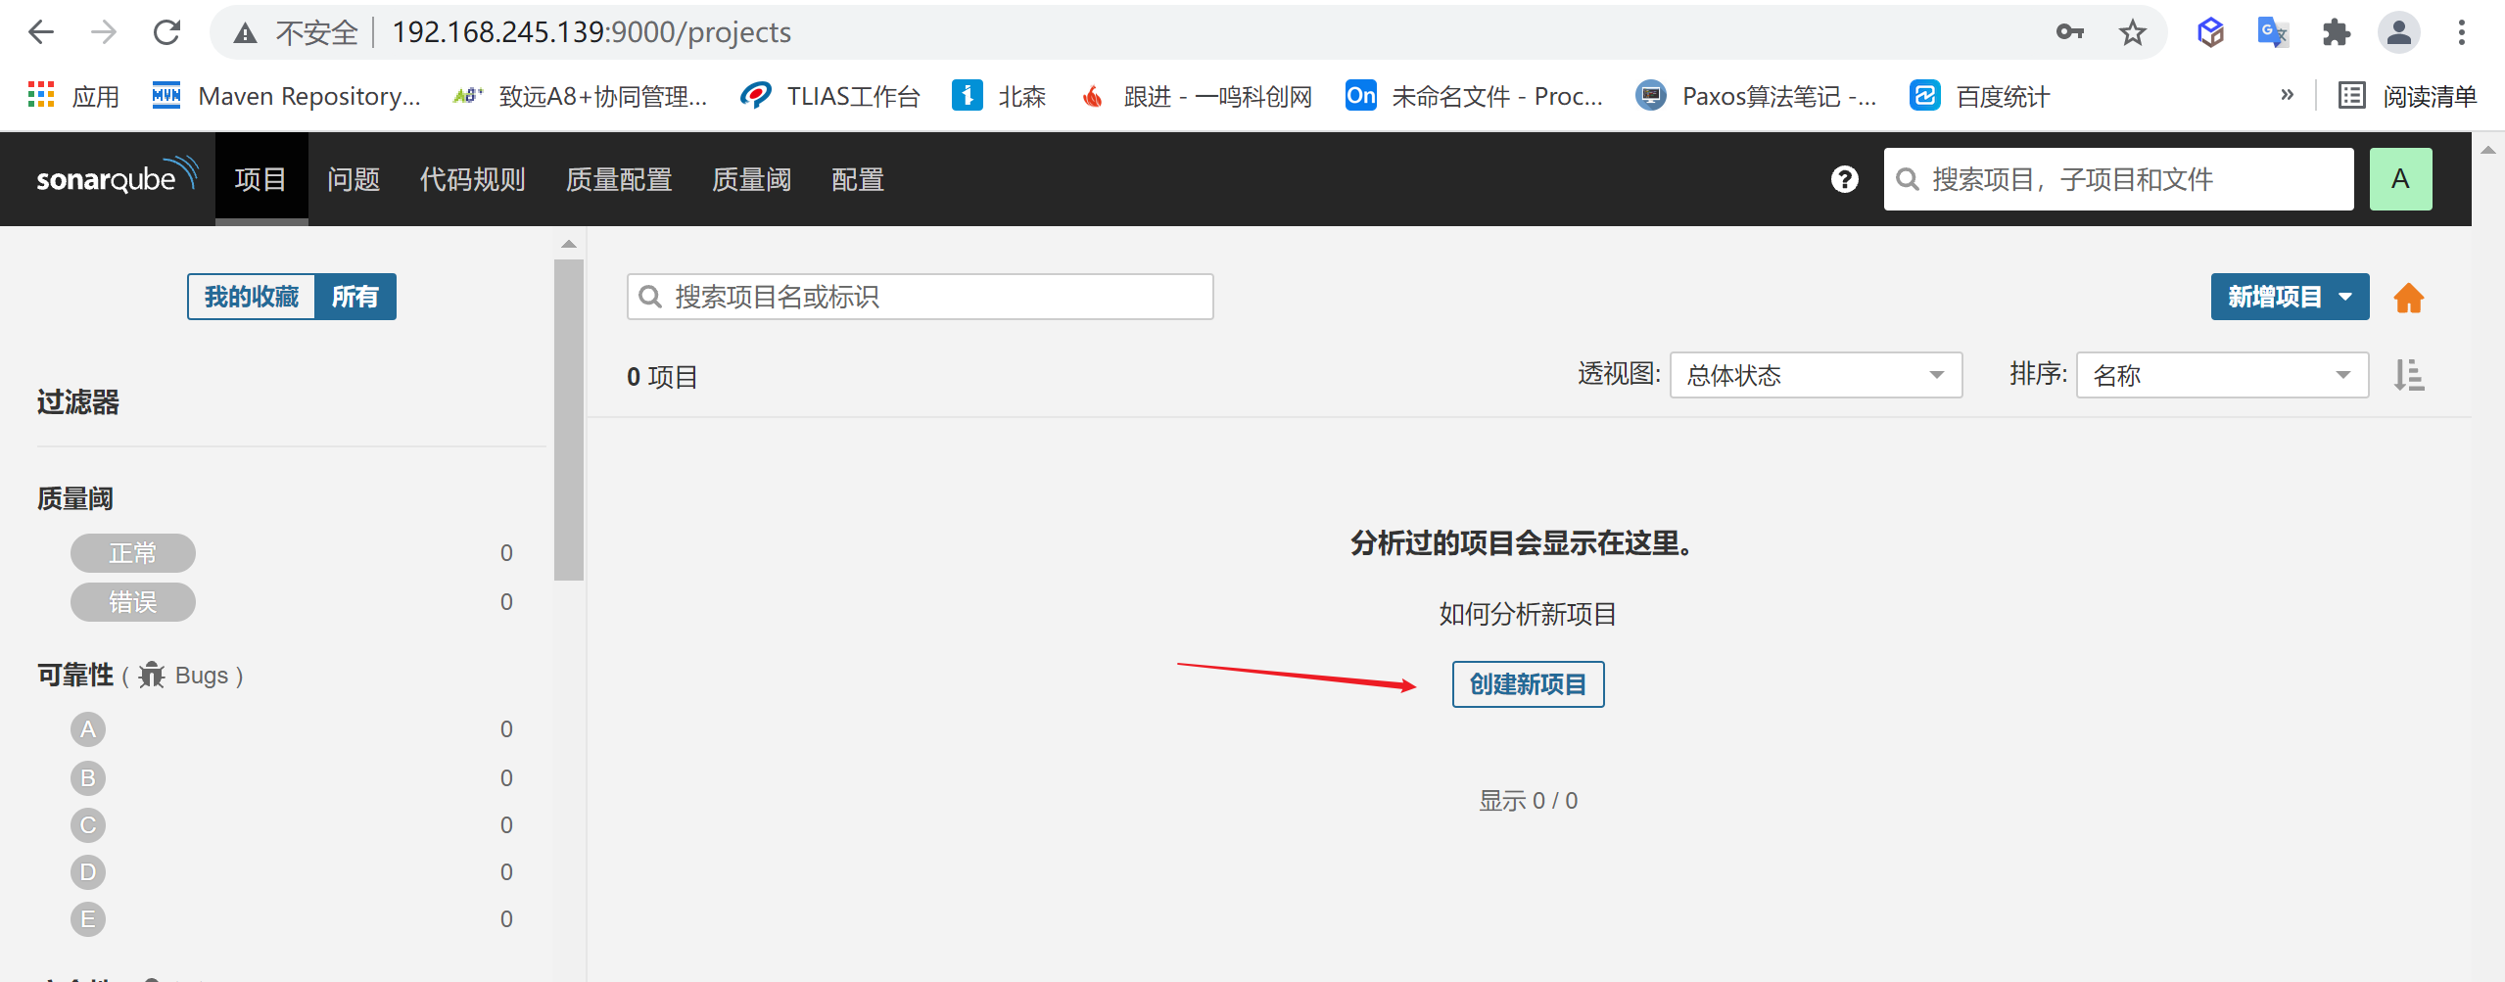Open the 排序 名称 dropdown
This screenshot has height=982, width=2505.
2221,375
